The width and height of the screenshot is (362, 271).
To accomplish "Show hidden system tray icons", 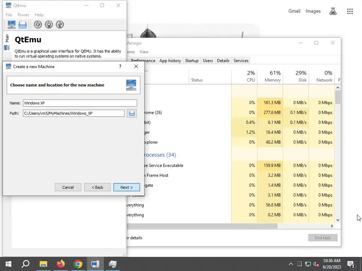I will pos(291,264).
